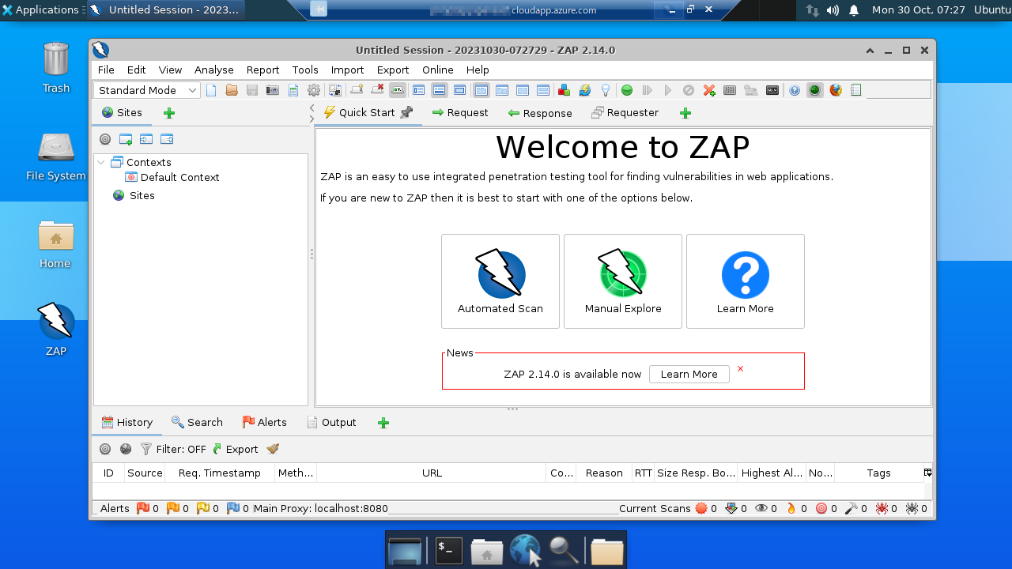Switch to the Requester tab

[x=625, y=113]
